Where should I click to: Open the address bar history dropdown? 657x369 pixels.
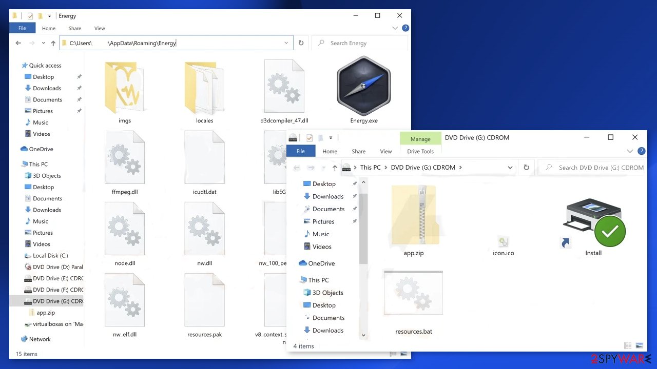(x=286, y=43)
